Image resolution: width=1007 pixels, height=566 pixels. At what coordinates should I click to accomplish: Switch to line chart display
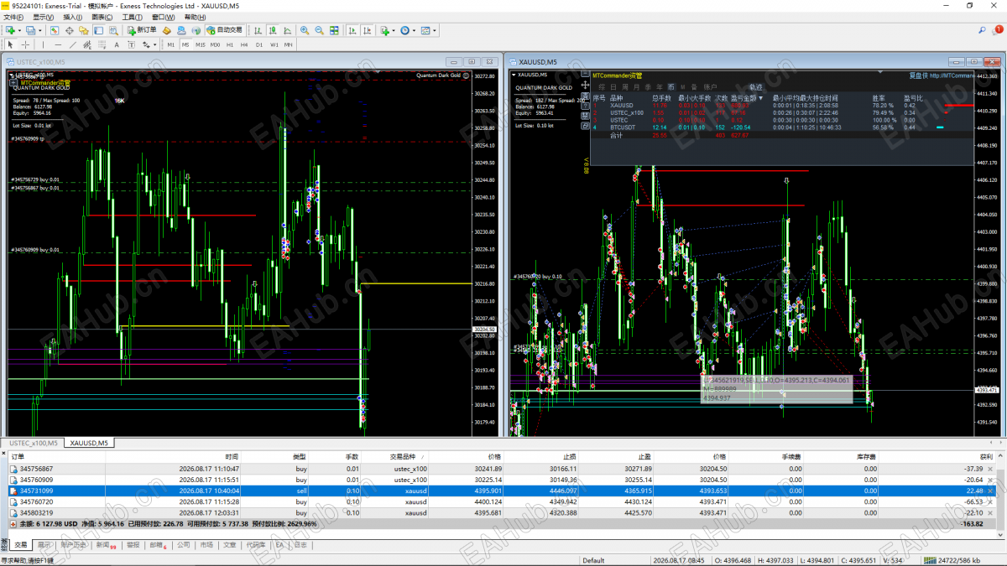pyautogui.click(x=287, y=30)
